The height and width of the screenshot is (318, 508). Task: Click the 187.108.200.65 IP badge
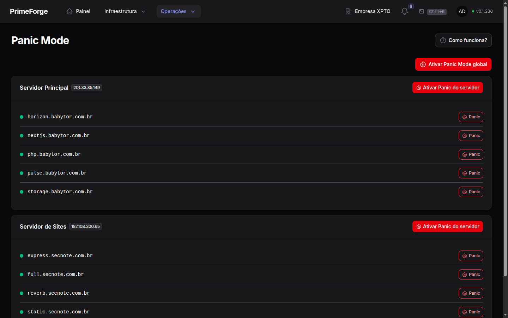coord(86,226)
